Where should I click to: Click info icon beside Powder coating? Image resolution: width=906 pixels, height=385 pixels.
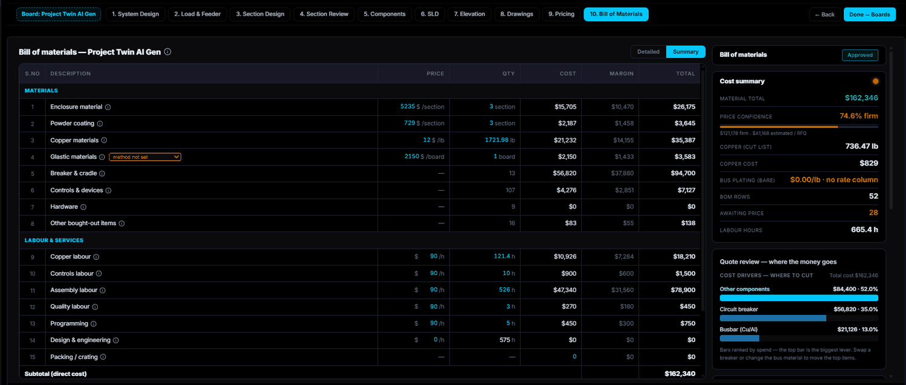[x=100, y=124]
